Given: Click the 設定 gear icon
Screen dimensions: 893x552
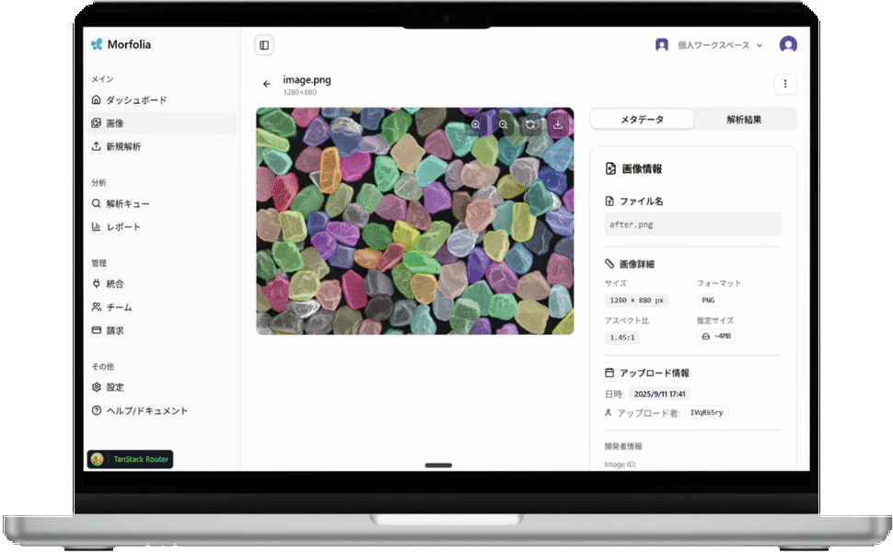Looking at the screenshot, I should [x=97, y=387].
